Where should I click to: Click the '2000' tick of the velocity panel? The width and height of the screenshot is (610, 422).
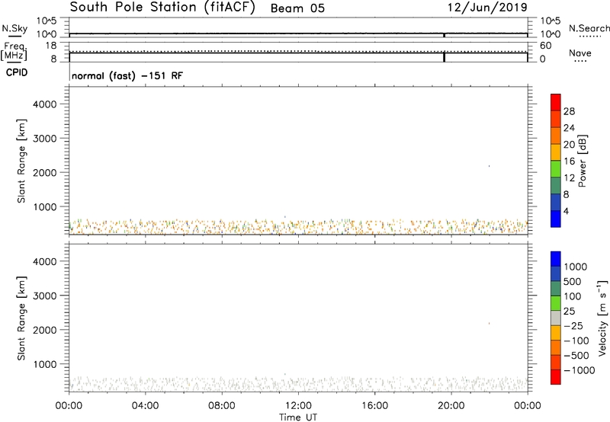tap(45, 330)
